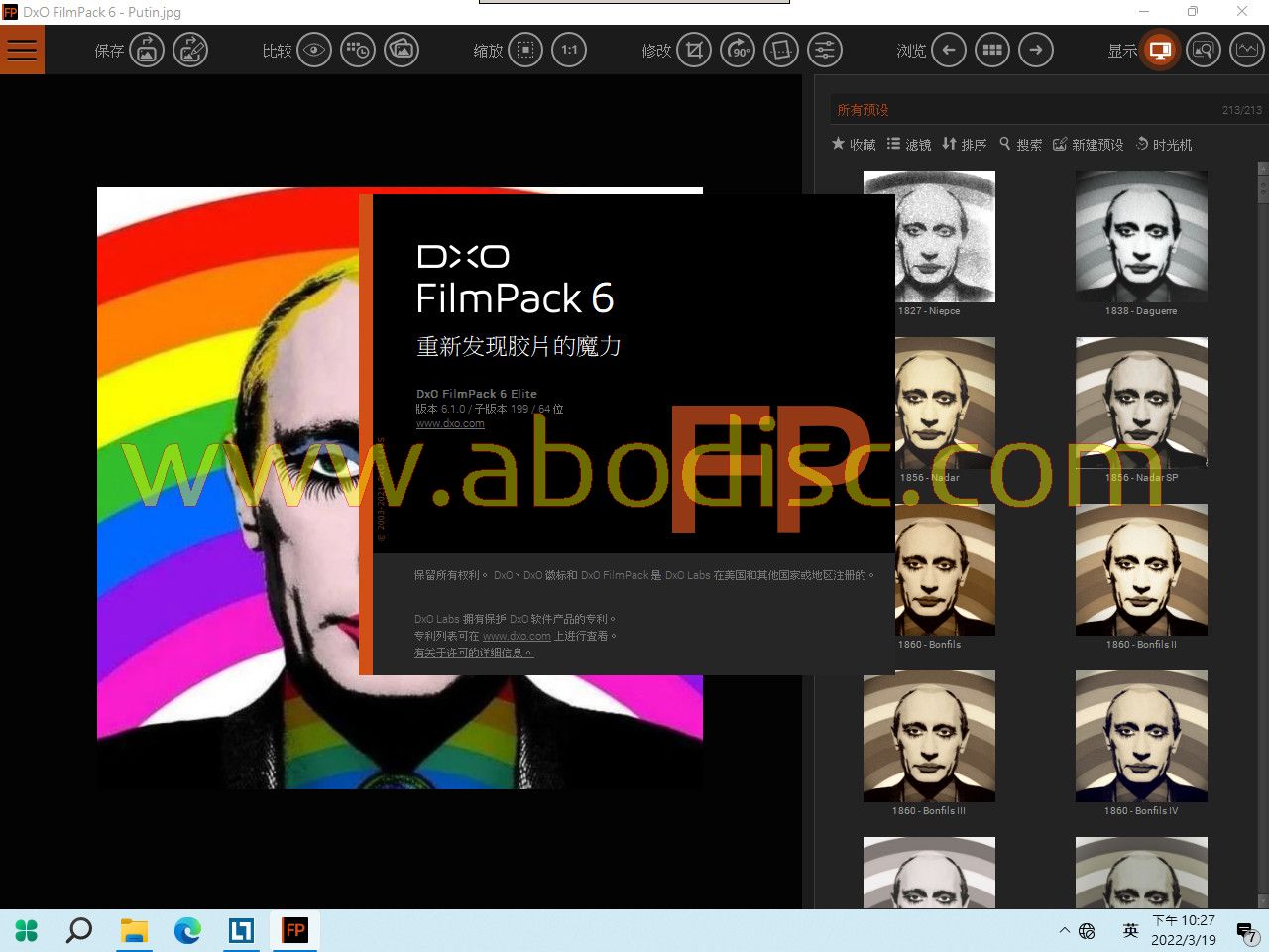The height and width of the screenshot is (952, 1269).
Task: Rotate the image 90 degrees
Action: (x=738, y=50)
